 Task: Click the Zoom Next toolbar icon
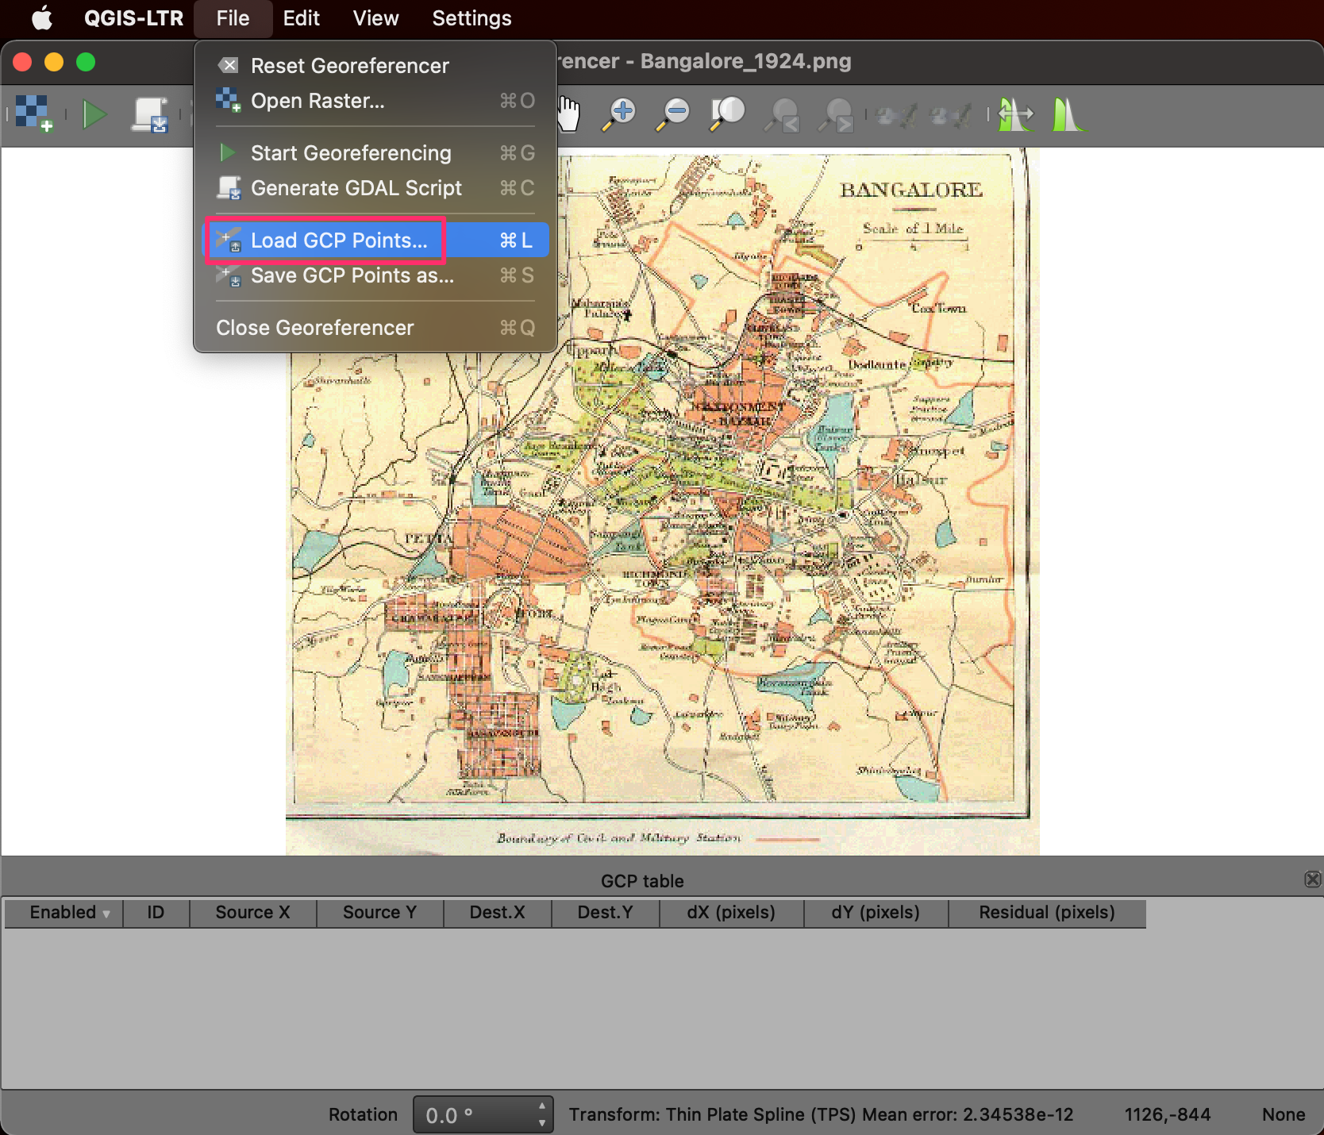pyautogui.click(x=835, y=114)
